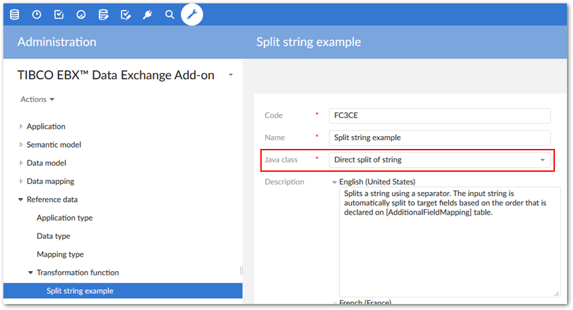Click the clock history icon
Screen dimensions: 573x310
[37, 14]
